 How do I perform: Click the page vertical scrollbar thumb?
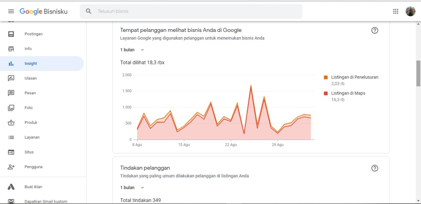418,73
